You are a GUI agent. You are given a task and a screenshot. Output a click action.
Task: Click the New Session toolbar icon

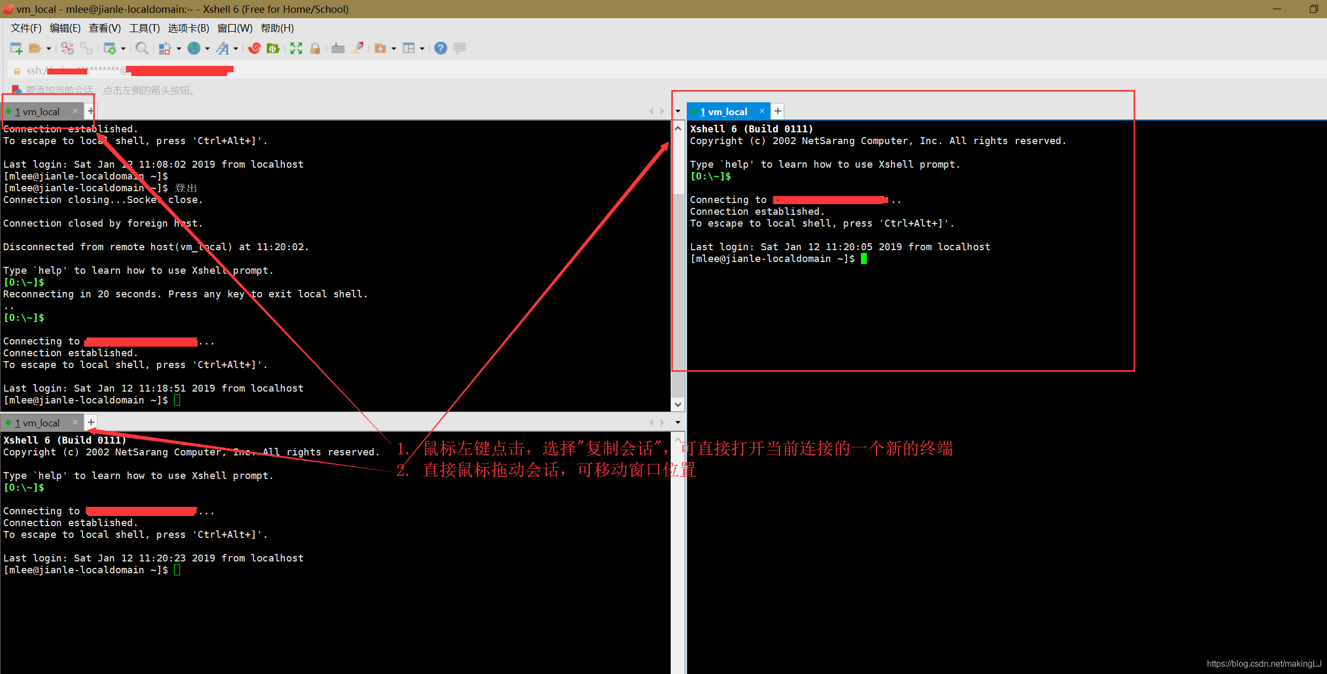click(16, 49)
